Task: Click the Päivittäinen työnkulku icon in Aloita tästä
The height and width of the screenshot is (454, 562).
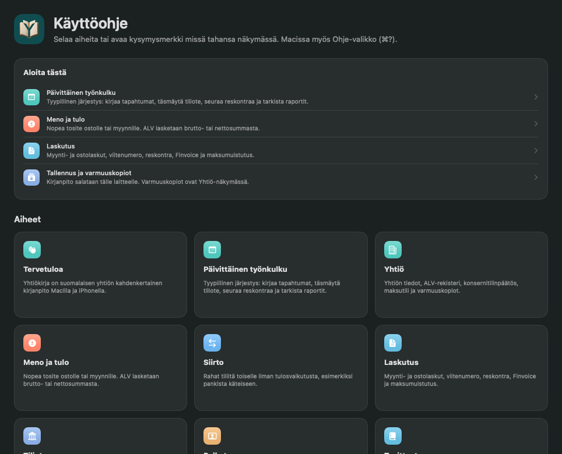Action: point(31,97)
